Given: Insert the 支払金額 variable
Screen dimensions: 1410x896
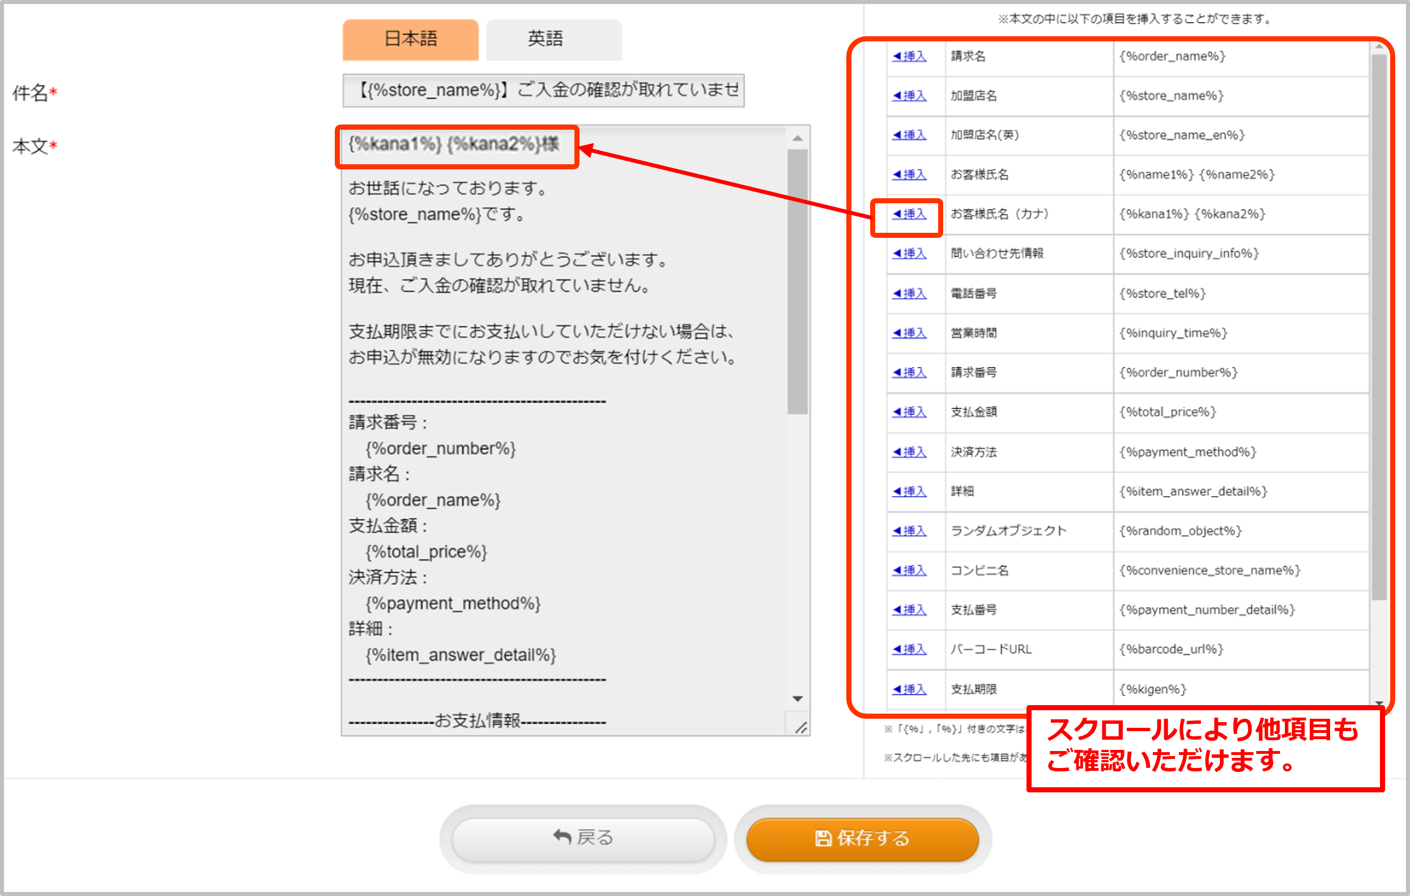Looking at the screenshot, I should tap(909, 412).
